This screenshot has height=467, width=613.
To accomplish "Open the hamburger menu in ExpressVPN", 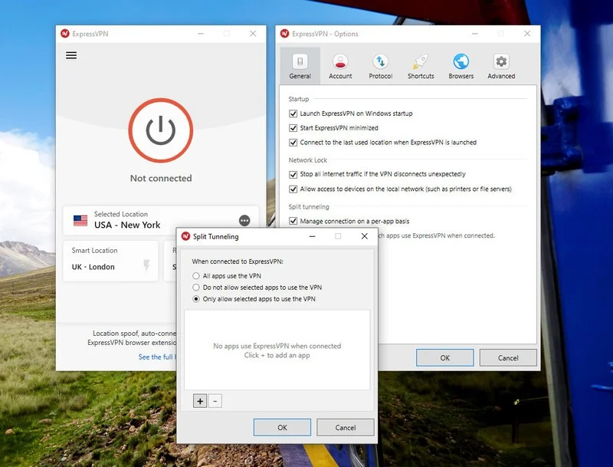I will tap(71, 55).
